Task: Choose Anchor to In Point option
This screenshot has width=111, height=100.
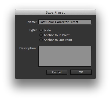Action: 41,35
